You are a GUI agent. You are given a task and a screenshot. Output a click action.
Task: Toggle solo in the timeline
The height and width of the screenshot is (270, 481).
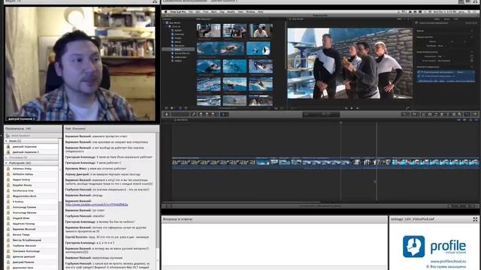[470, 120]
